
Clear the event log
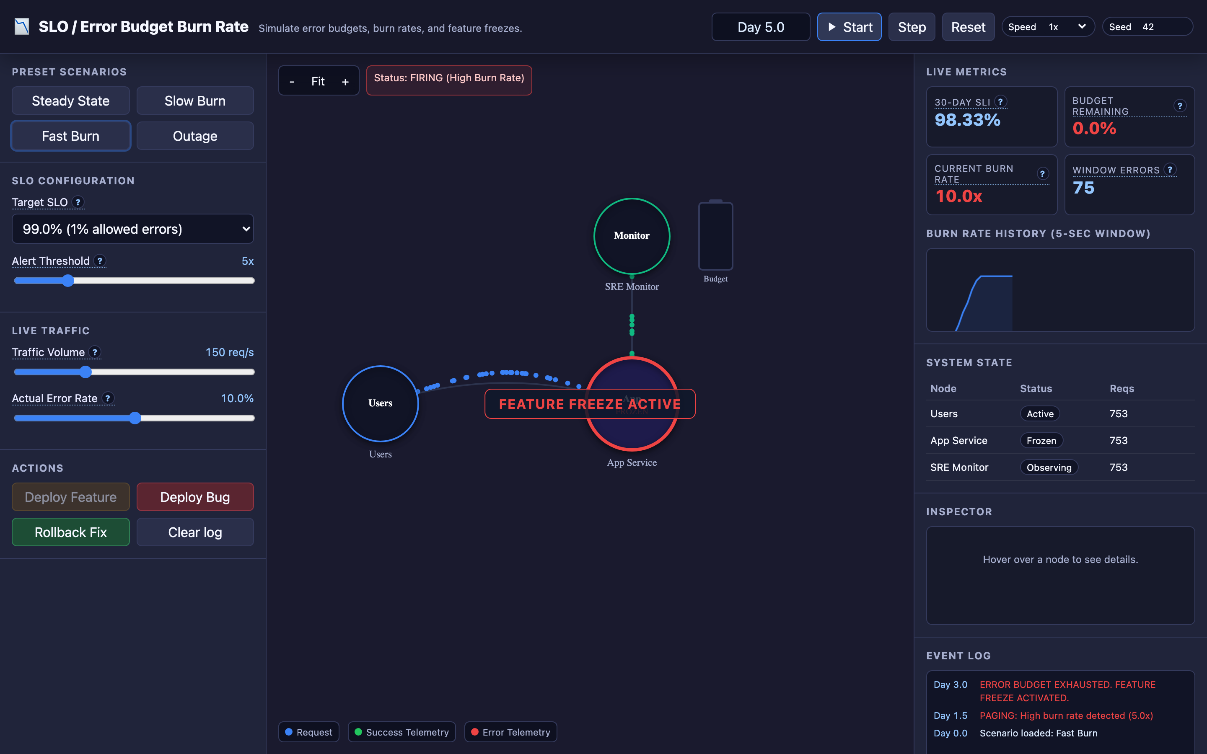click(195, 532)
